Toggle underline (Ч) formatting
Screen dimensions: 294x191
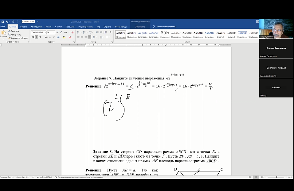40,37
